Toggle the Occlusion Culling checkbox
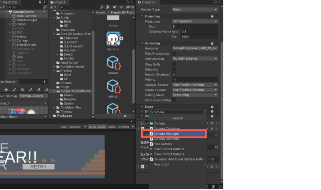 click(x=174, y=100)
